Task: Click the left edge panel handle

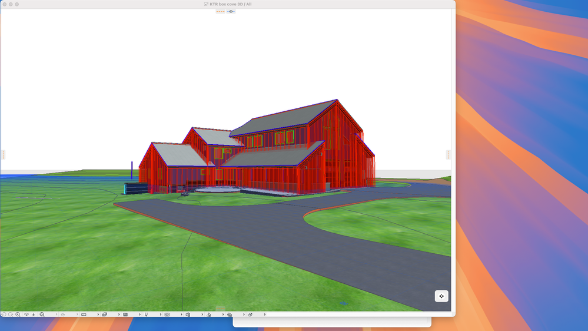Action: tap(3, 155)
